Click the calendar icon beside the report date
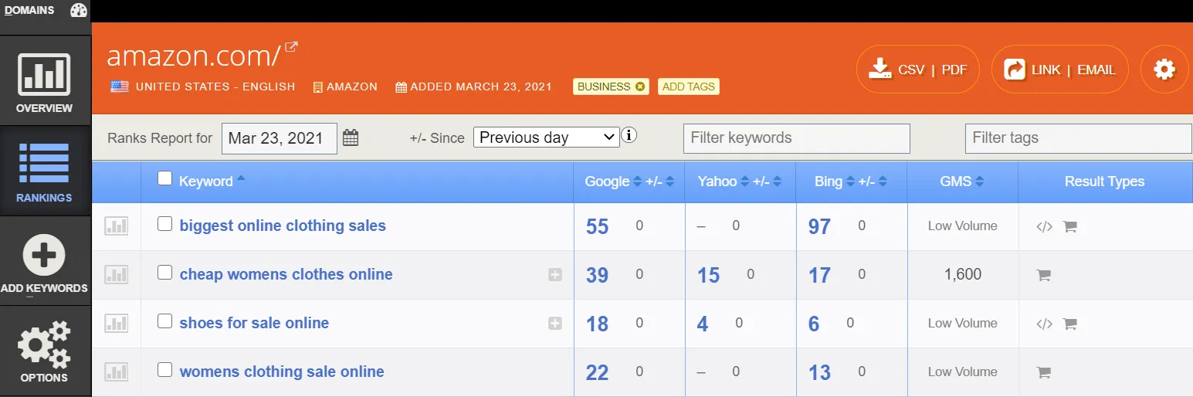The height and width of the screenshot is (397, 1193). click(351, 138)
